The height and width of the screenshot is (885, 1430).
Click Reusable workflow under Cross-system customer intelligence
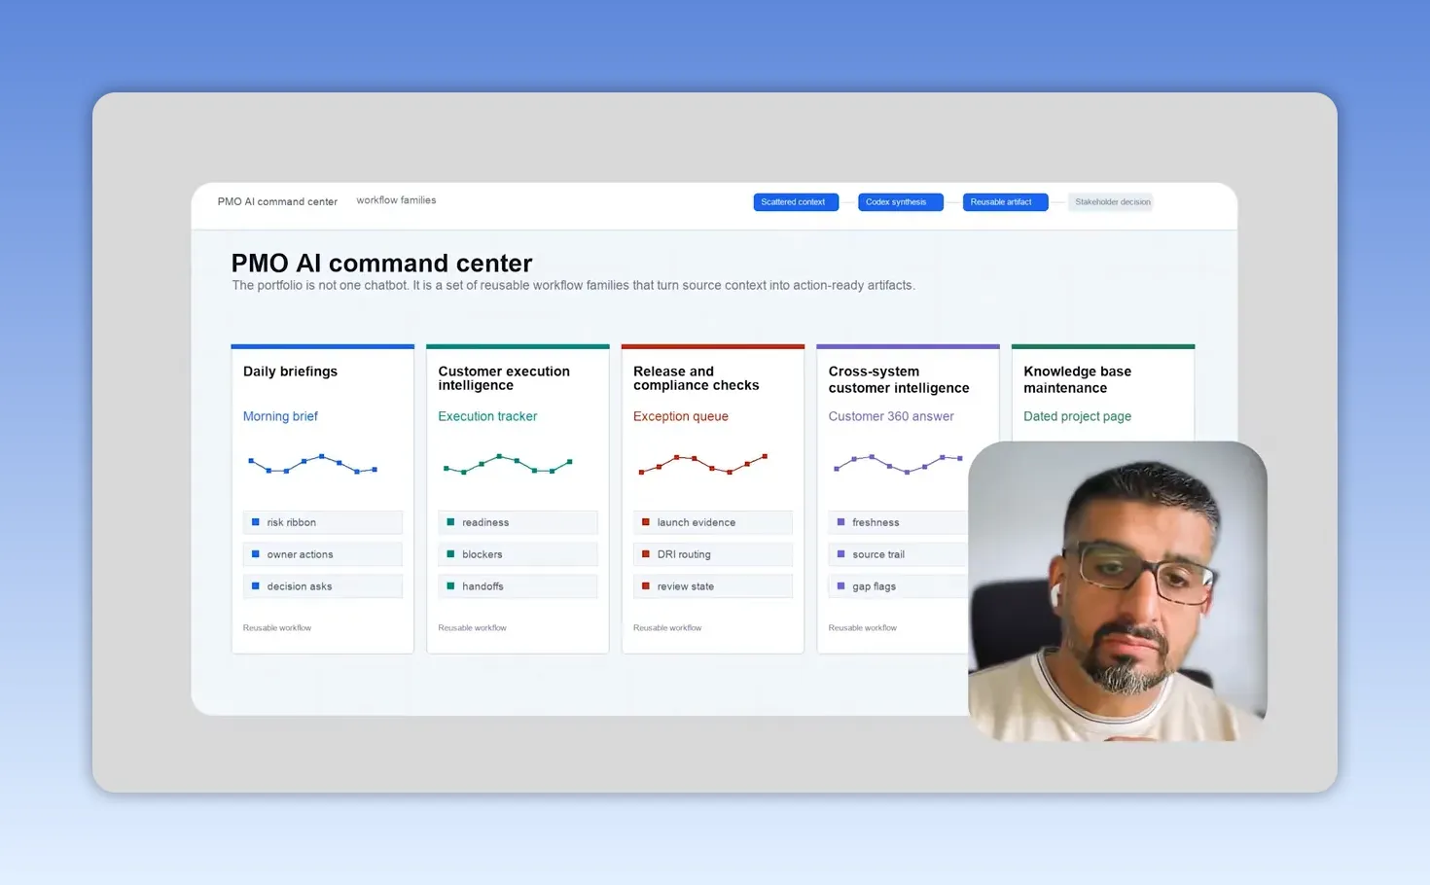tap(863, 628)
